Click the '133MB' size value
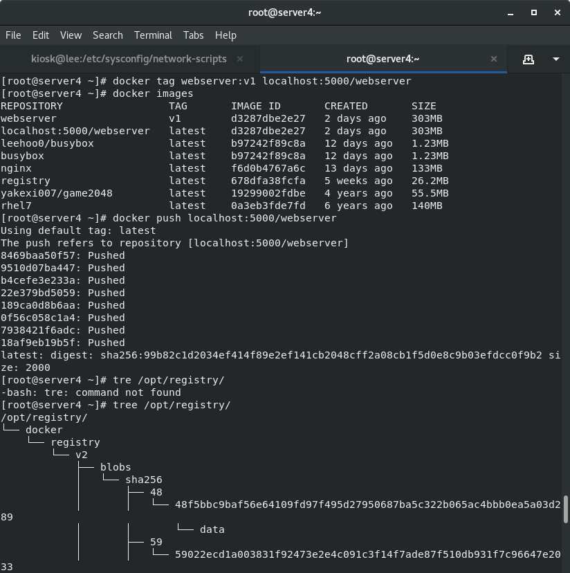 pyautogui.click(x=427, y=168)
